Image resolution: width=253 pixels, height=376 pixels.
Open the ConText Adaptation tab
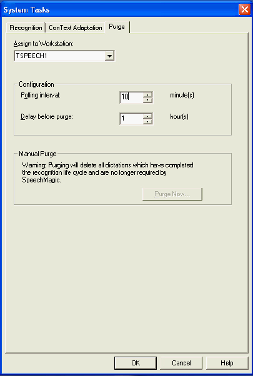[76, 27]
